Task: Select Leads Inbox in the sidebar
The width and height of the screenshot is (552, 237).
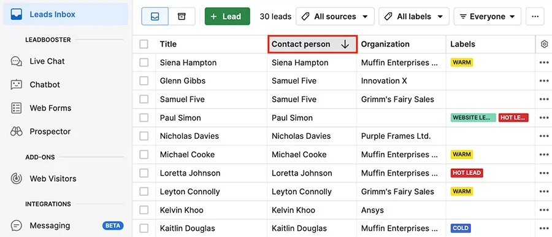Action: point(66,15)
